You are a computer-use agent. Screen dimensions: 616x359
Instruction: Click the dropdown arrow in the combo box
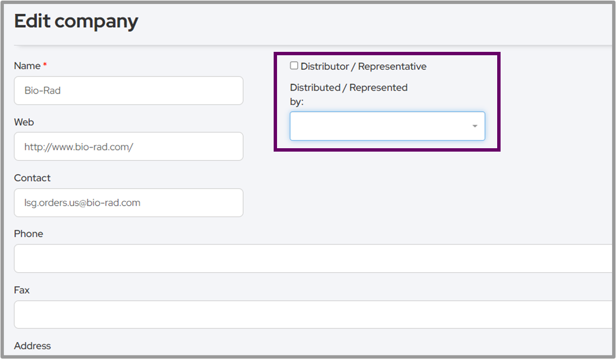pyautogui.click(x=475, y=126)
